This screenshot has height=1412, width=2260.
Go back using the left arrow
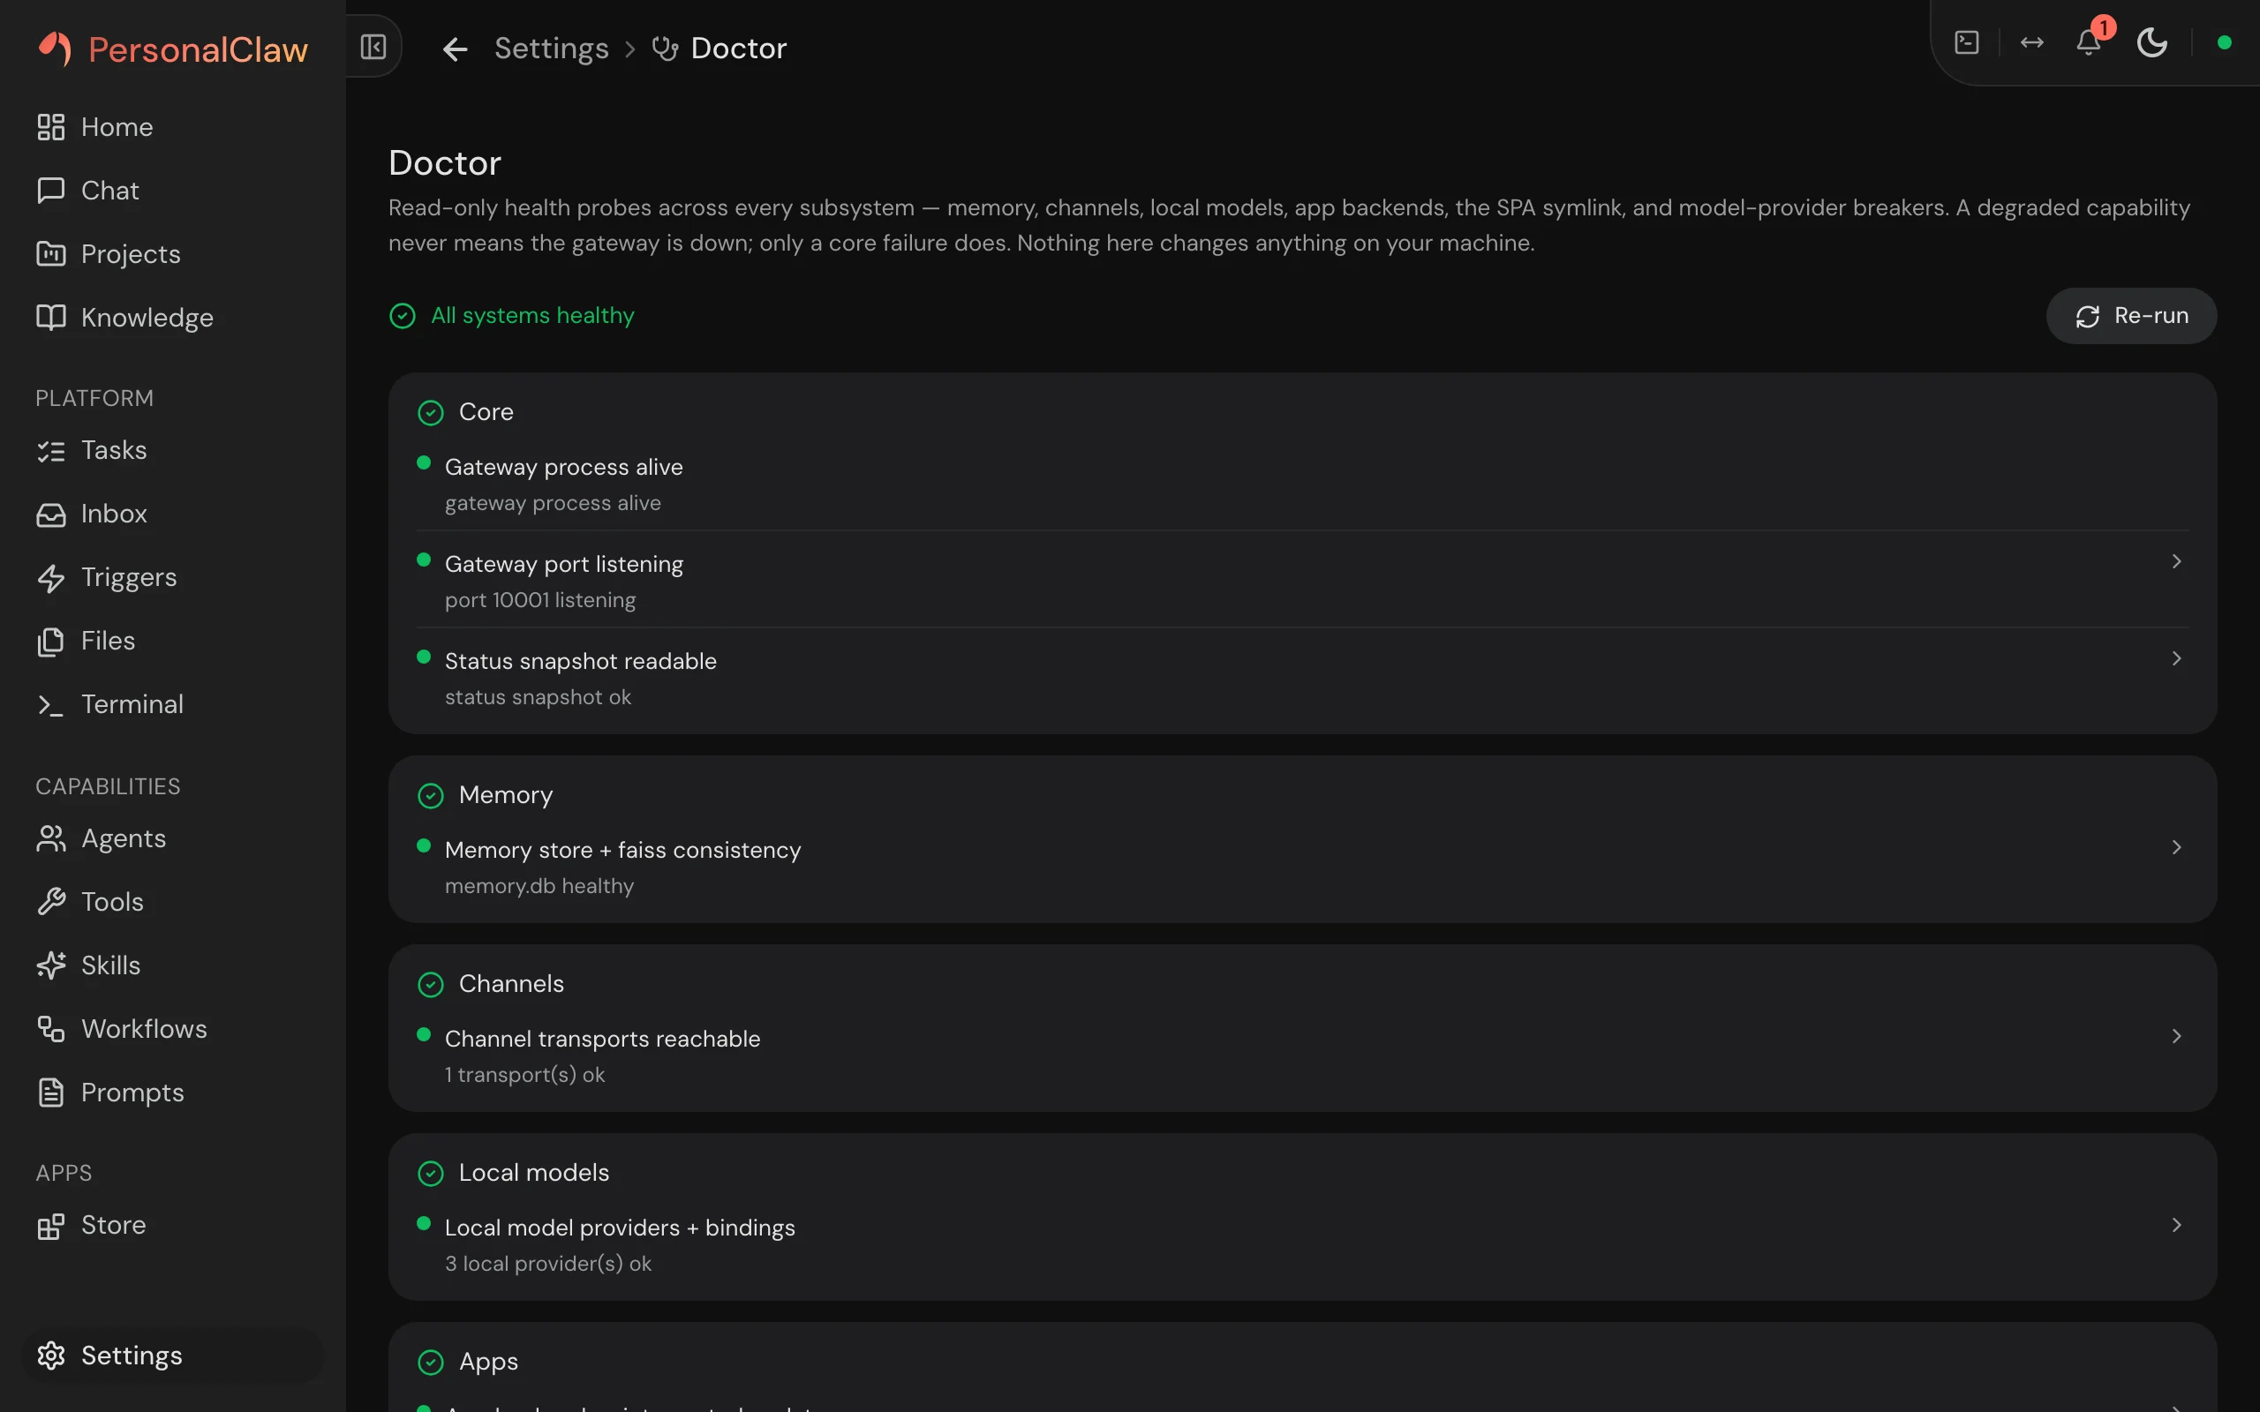coord(455,49)
